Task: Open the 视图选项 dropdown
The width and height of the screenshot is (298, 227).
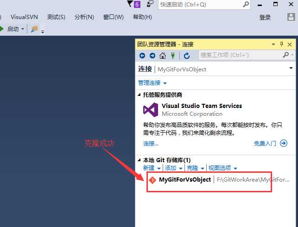Action: tap(223, 168)
